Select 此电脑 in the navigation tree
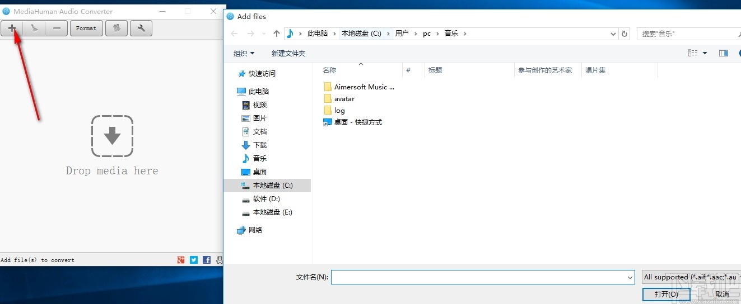741x304 pixels. [259, 91]
